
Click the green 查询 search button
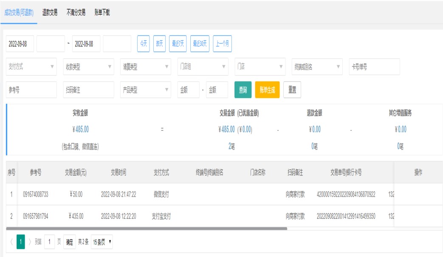pyautogui.click(x=243, y=90)
